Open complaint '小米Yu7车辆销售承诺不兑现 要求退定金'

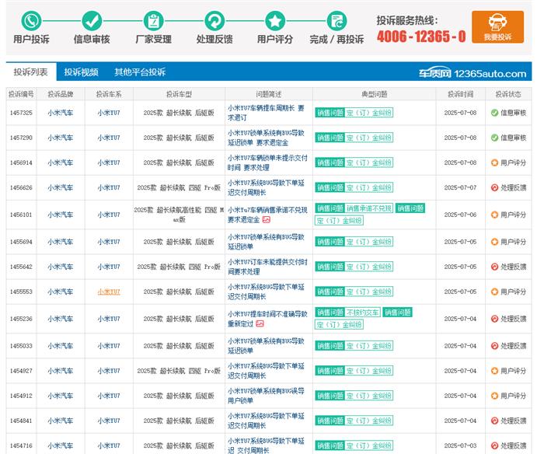267,215
